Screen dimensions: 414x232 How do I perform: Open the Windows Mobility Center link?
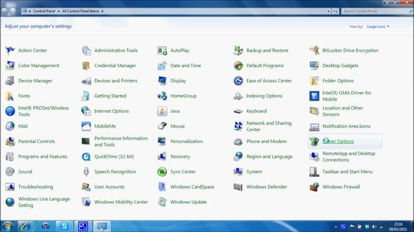(x=121, y=202)
